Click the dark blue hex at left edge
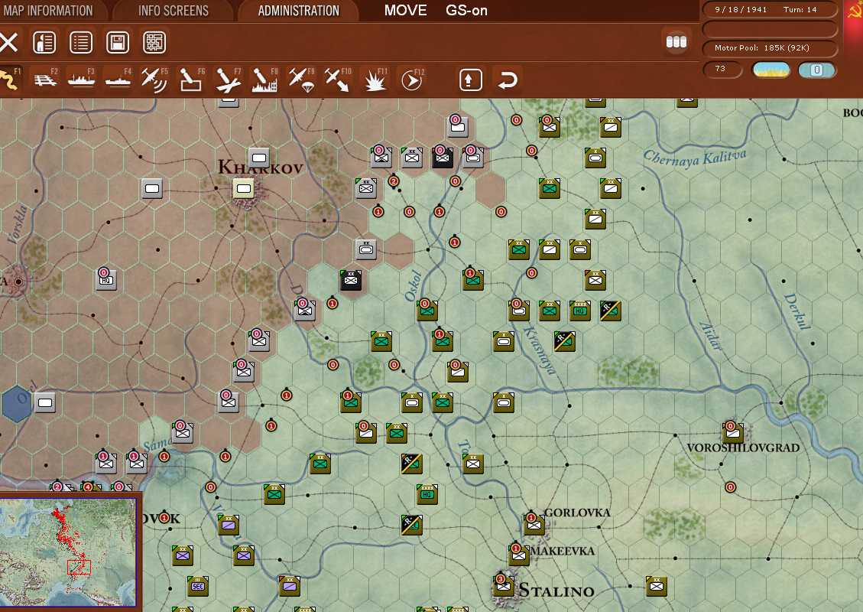The width and height of the screenshot is (863, 612). tap(17, 403)
